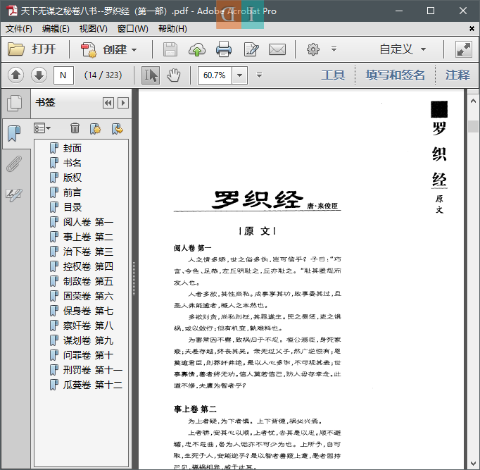Screen dimensions: 480x470
Task: Click the 打开 (Open) folder icon
Action: 16,49
